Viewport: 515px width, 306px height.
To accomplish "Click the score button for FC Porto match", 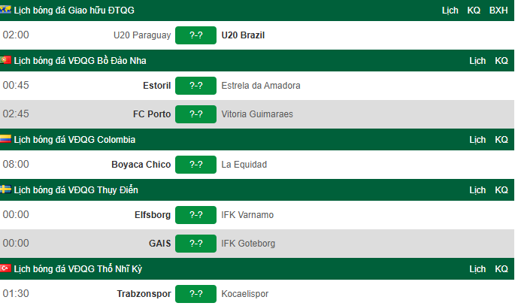I will 195,114.
